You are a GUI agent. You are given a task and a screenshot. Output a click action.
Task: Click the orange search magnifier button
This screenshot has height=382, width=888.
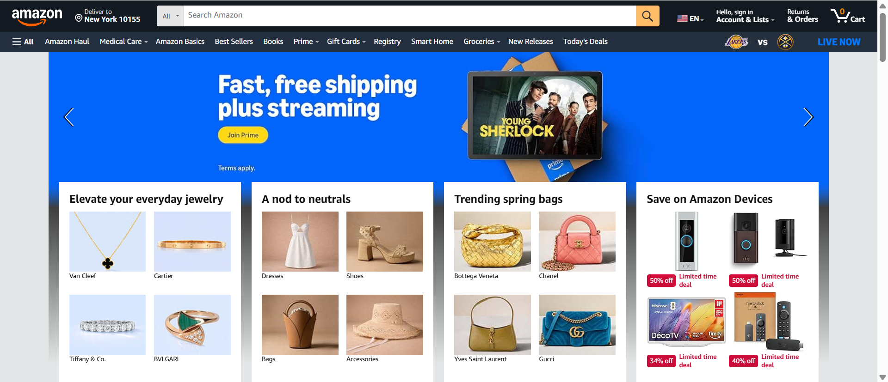click(647, 16)
